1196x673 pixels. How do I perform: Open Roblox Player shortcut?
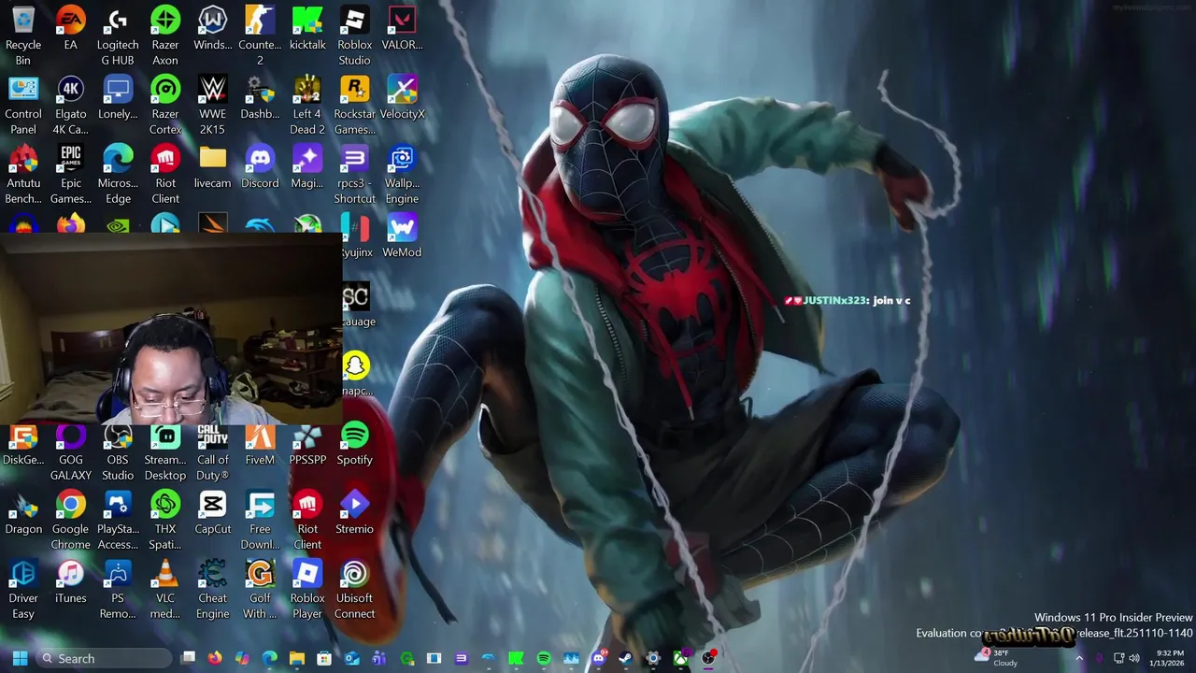coord(307,590)
